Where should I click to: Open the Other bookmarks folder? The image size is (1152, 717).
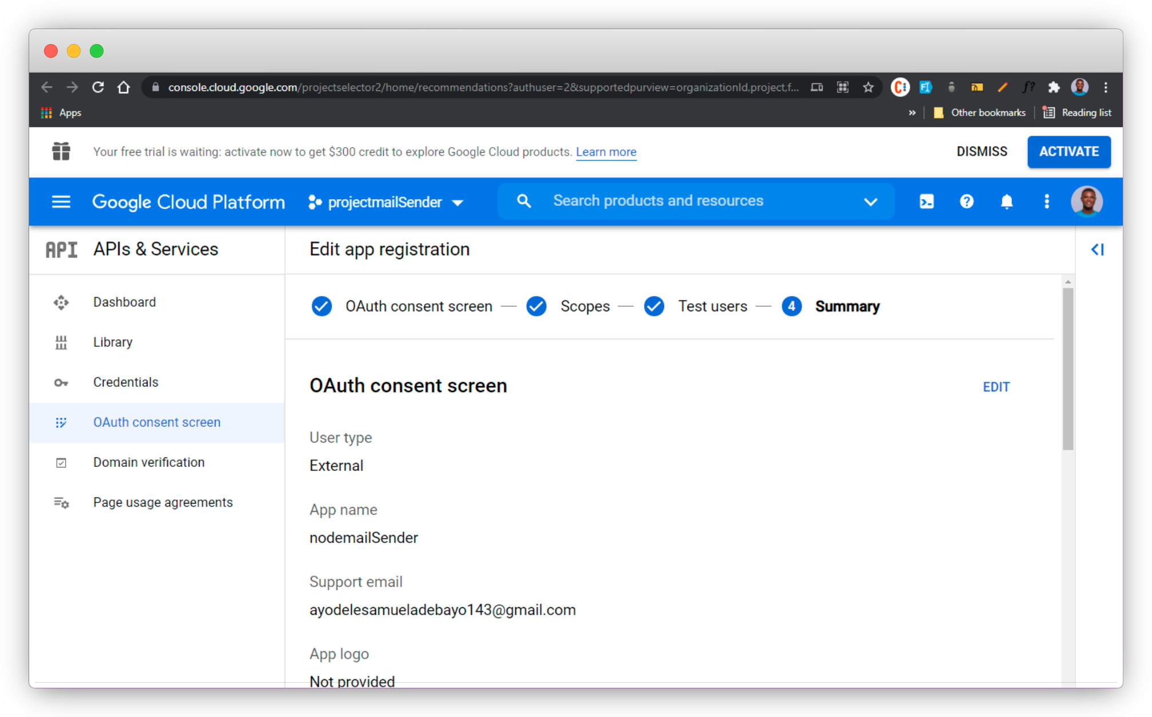coord(980,113)
